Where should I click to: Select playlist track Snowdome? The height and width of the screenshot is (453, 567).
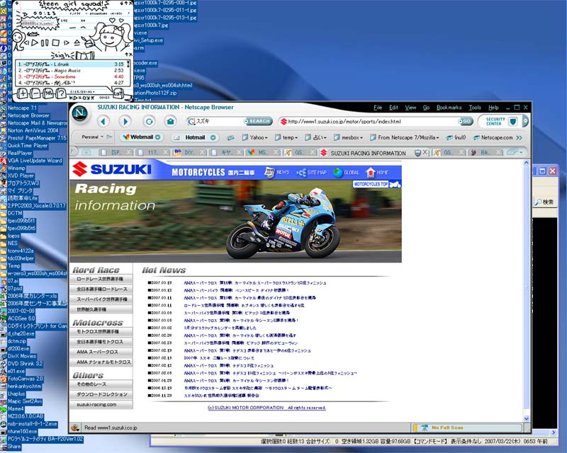[71, 76]
